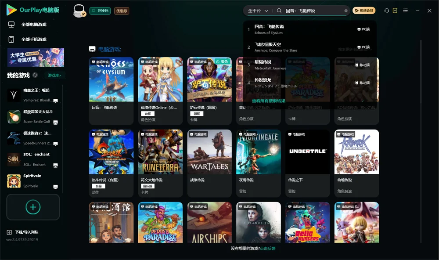Click the 大学生专属优惠 banner

36,58
